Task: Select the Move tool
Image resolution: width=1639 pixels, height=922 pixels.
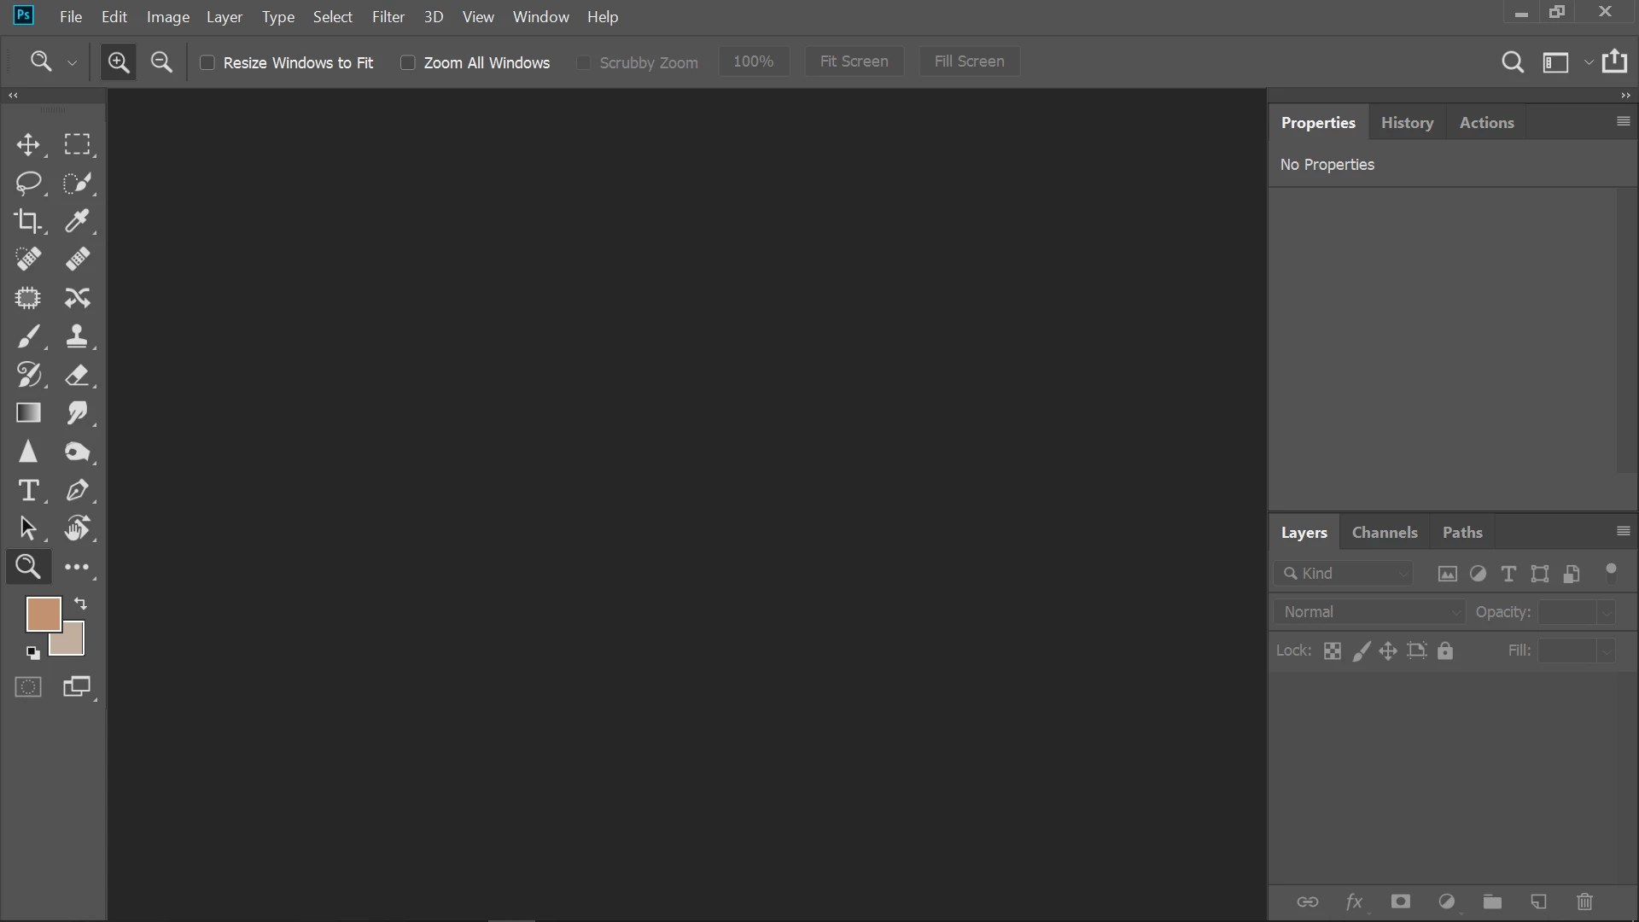Action: point(28,144)
